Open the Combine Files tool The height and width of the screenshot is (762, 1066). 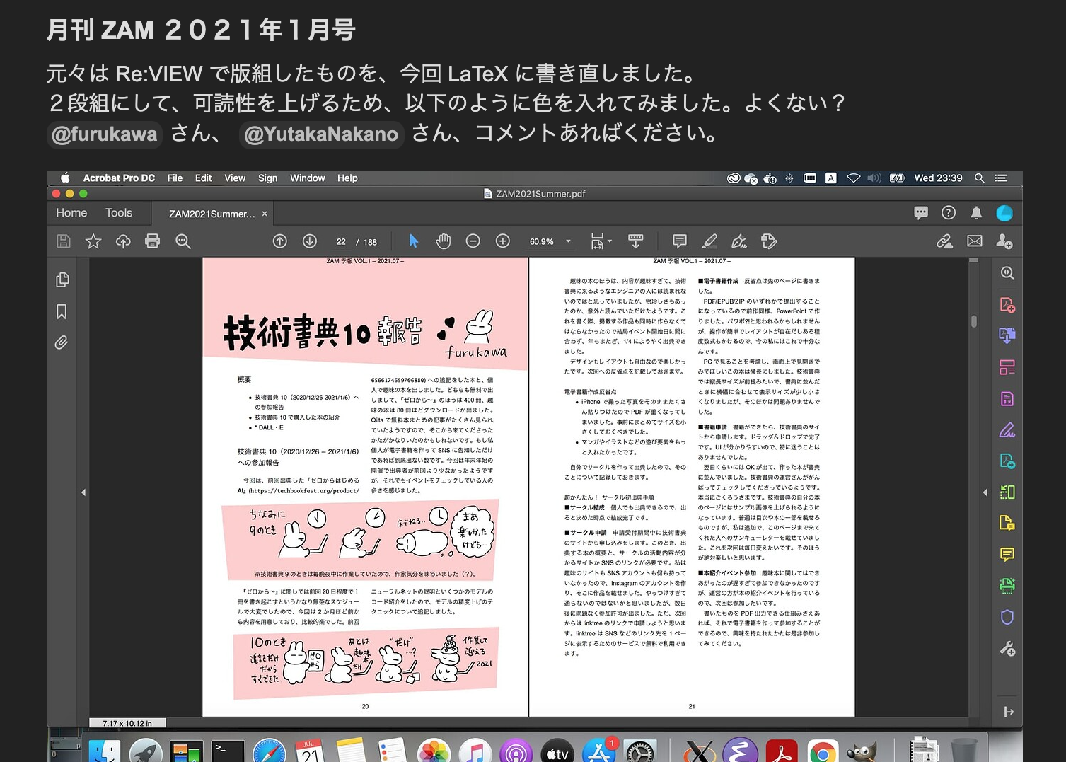click(1007, 335)
